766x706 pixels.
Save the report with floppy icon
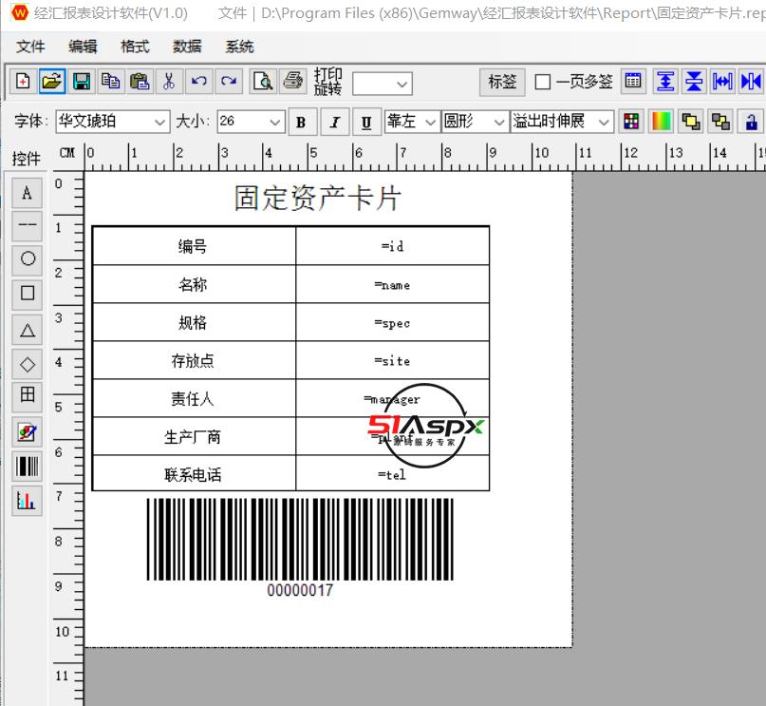pos(82,81)
